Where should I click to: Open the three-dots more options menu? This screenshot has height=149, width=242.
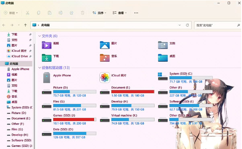point(136,13)
